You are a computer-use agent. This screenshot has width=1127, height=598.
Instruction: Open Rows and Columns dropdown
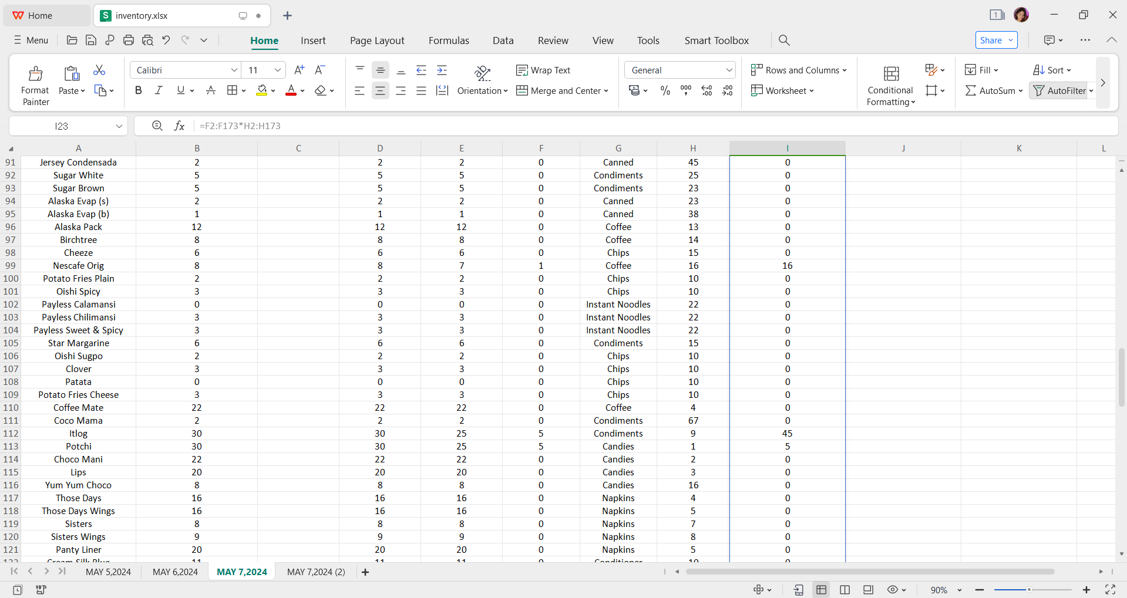coord(799,70)
